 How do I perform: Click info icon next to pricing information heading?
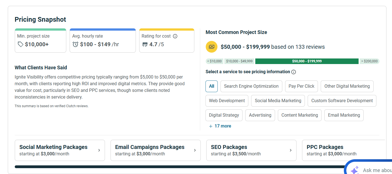coord(293,72)
